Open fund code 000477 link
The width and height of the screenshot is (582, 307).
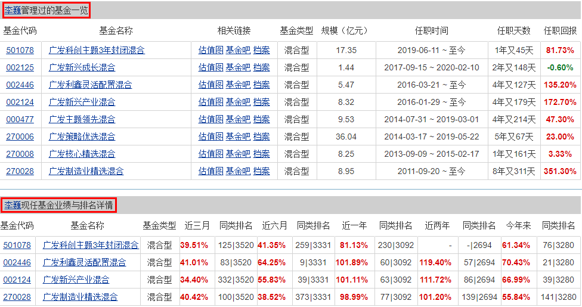pyautogui.click(x=20, y=120)
